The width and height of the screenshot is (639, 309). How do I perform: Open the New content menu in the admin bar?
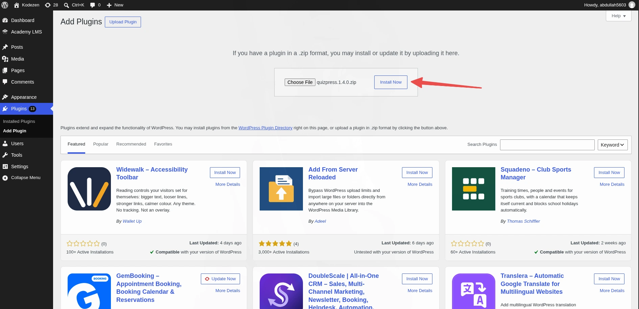click(x=115, y=5)
